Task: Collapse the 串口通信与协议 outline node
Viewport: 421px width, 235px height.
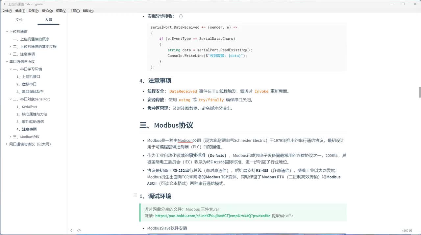Action: pos(7,62)
